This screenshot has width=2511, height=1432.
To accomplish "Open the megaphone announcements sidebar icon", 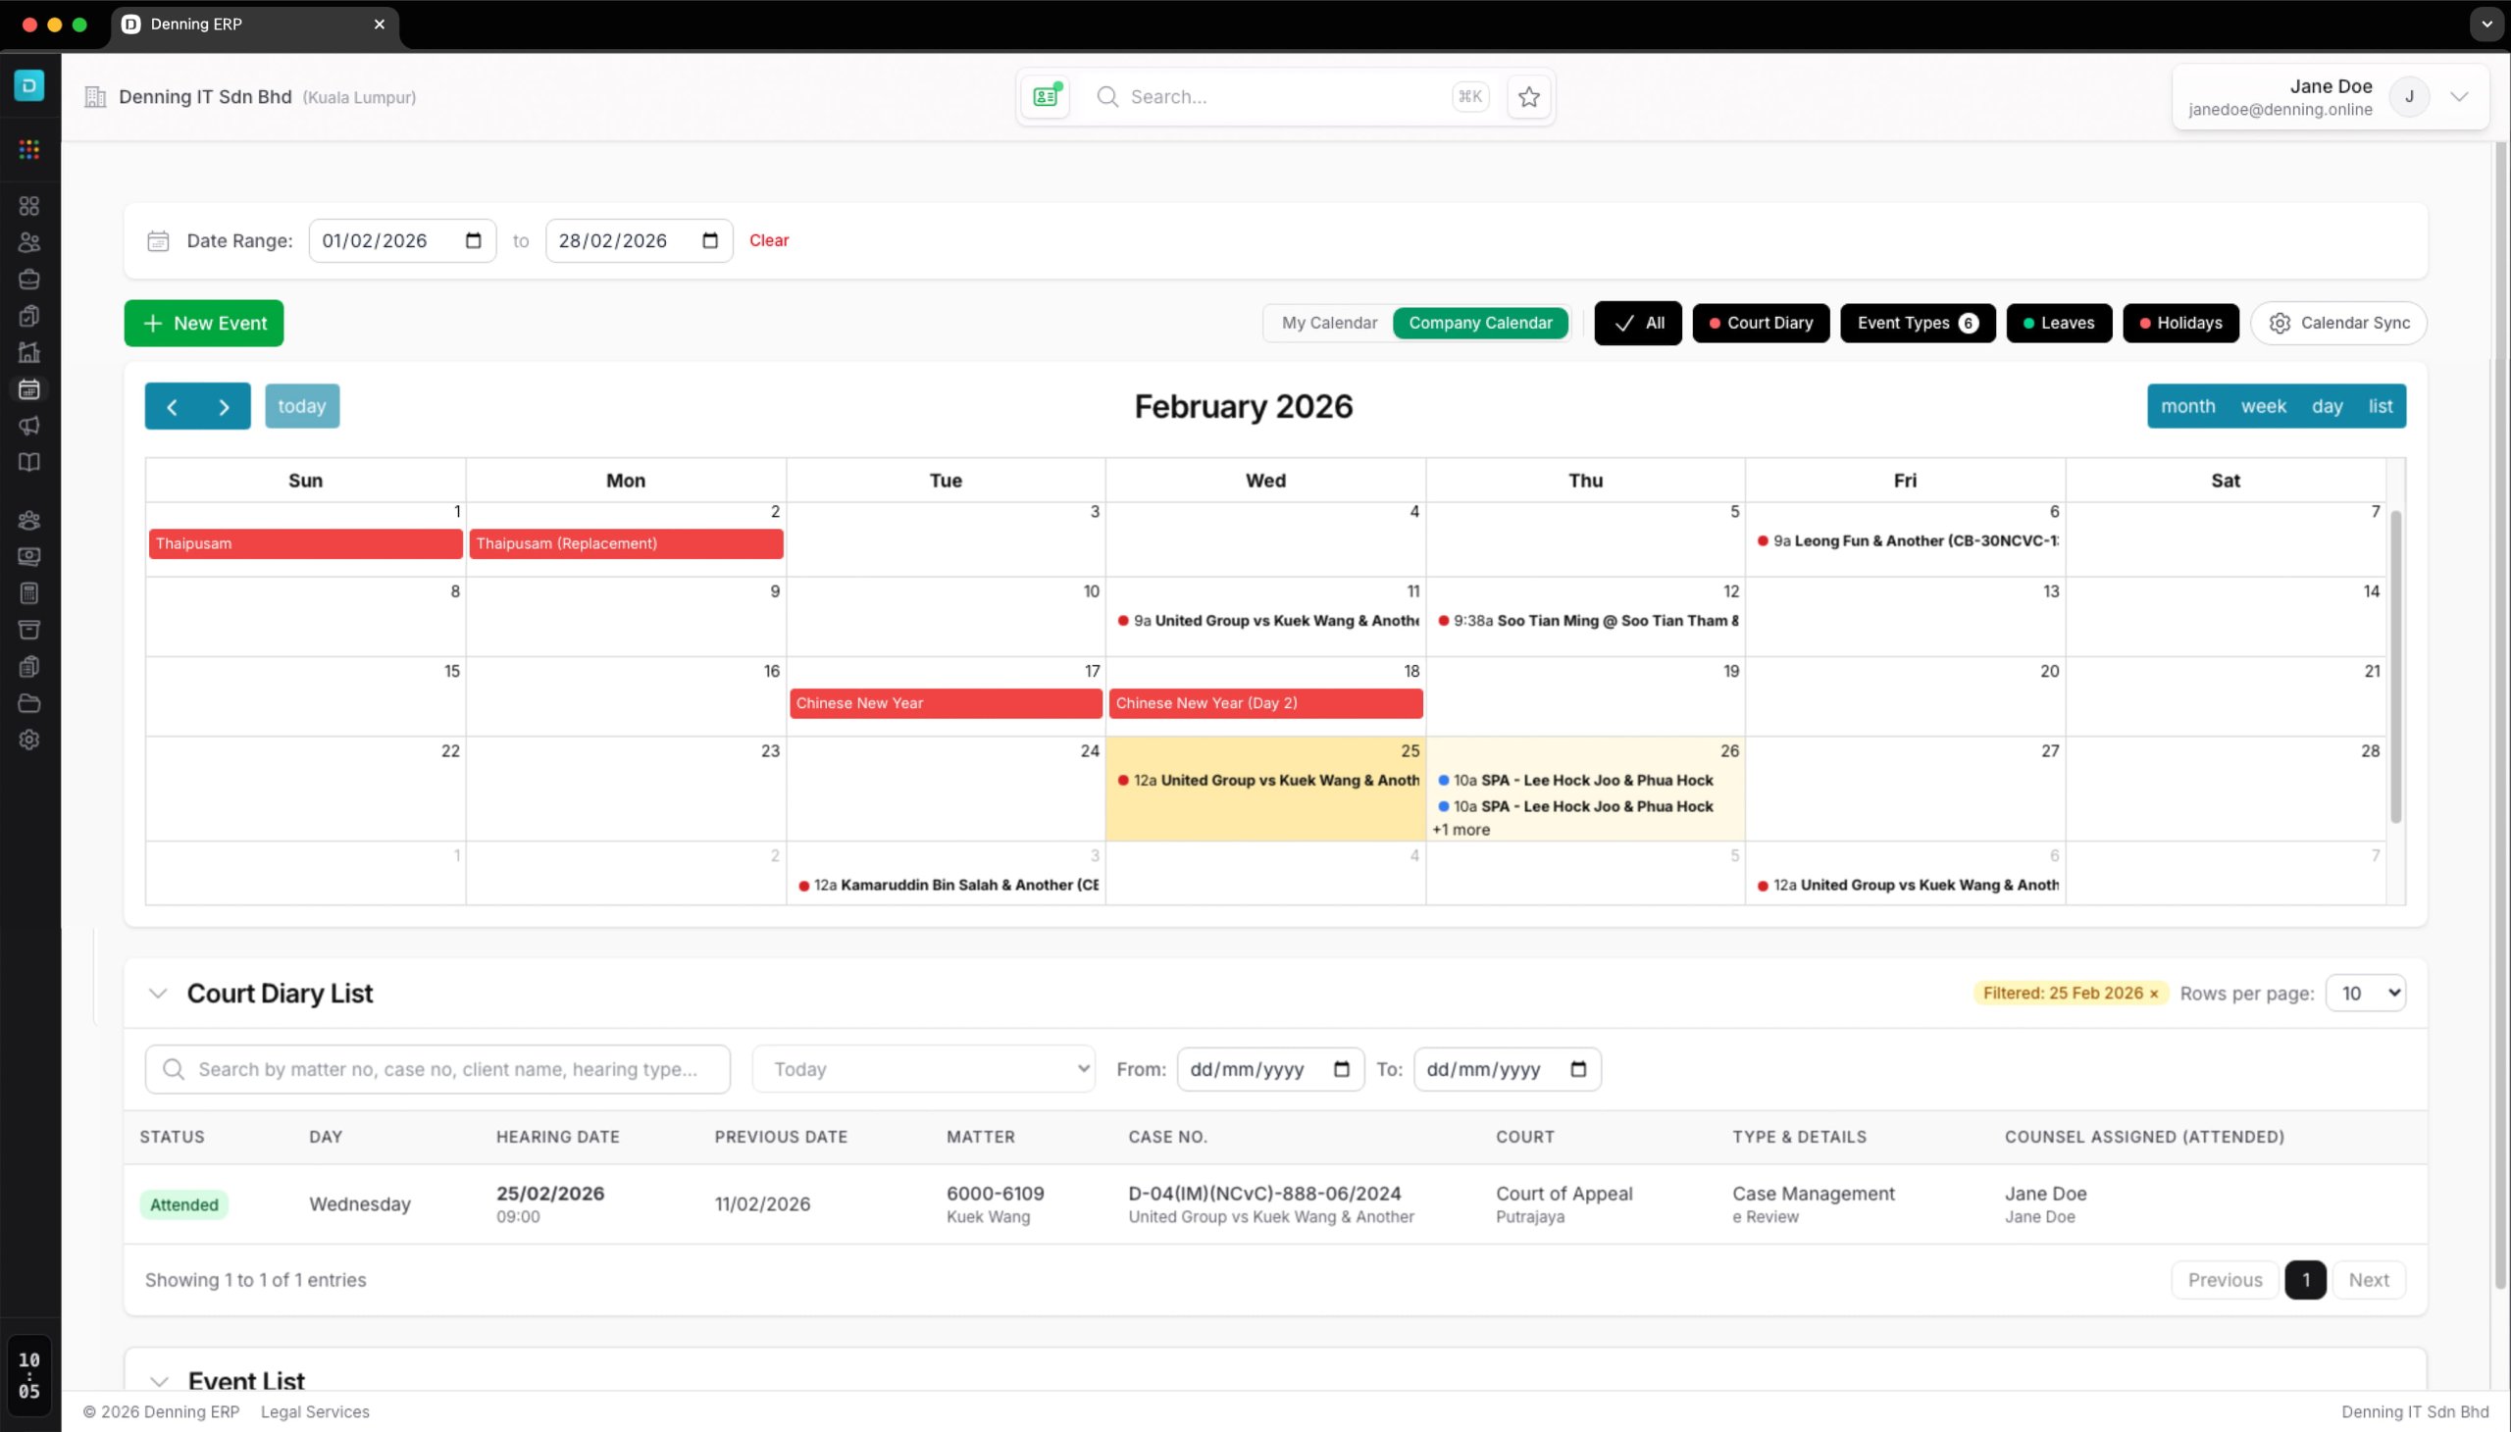I will (29, 426).
